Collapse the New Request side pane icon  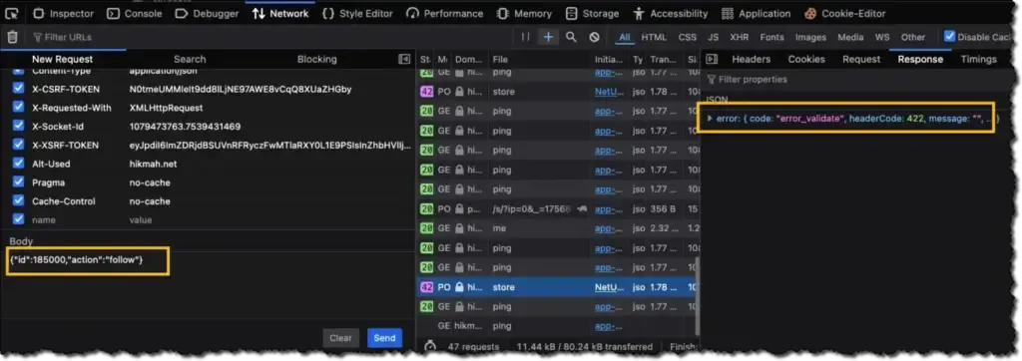[x=405, y=59]
